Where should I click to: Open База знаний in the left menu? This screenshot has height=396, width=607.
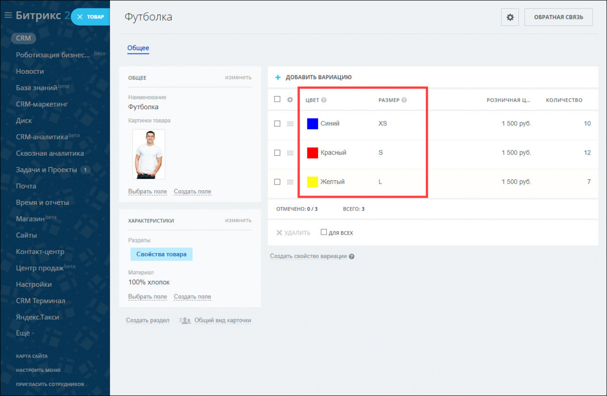click(37, 88)
